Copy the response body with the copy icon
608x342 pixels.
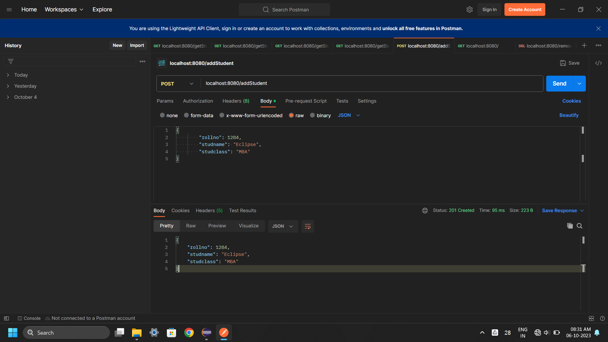570,226
